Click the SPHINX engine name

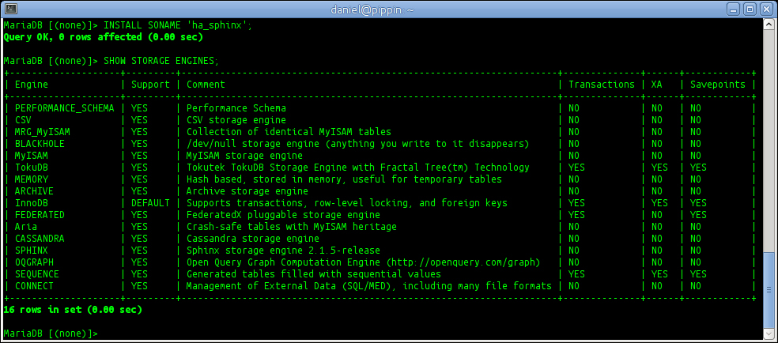pyautogui.click(x=32, y=251)
